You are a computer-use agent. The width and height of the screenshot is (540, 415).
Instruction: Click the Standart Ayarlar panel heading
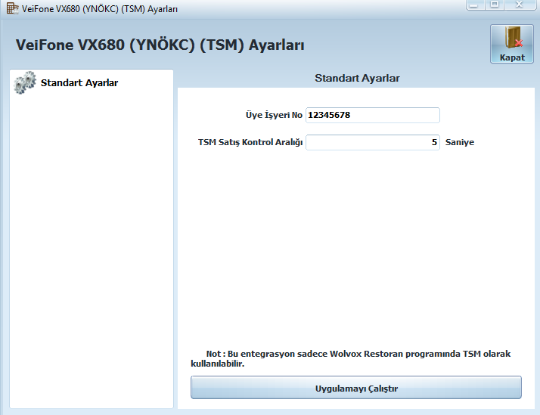coord(357,78)
